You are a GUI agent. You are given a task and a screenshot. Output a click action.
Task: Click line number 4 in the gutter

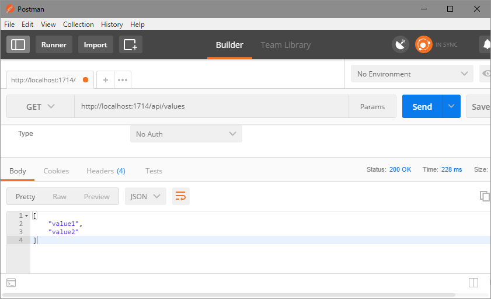(20, 240)
